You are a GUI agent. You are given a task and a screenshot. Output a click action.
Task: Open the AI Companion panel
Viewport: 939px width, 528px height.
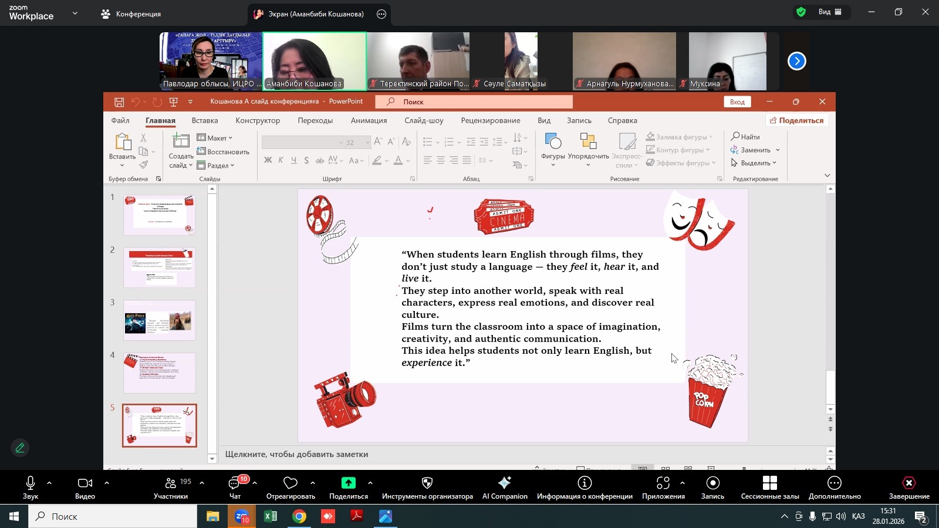[x=505, y=483]
